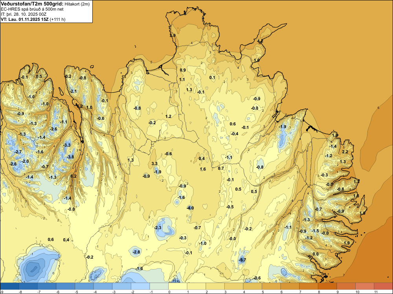Click the map title 'Veðurstofan/T2m 500grid'

pos(32,4)
